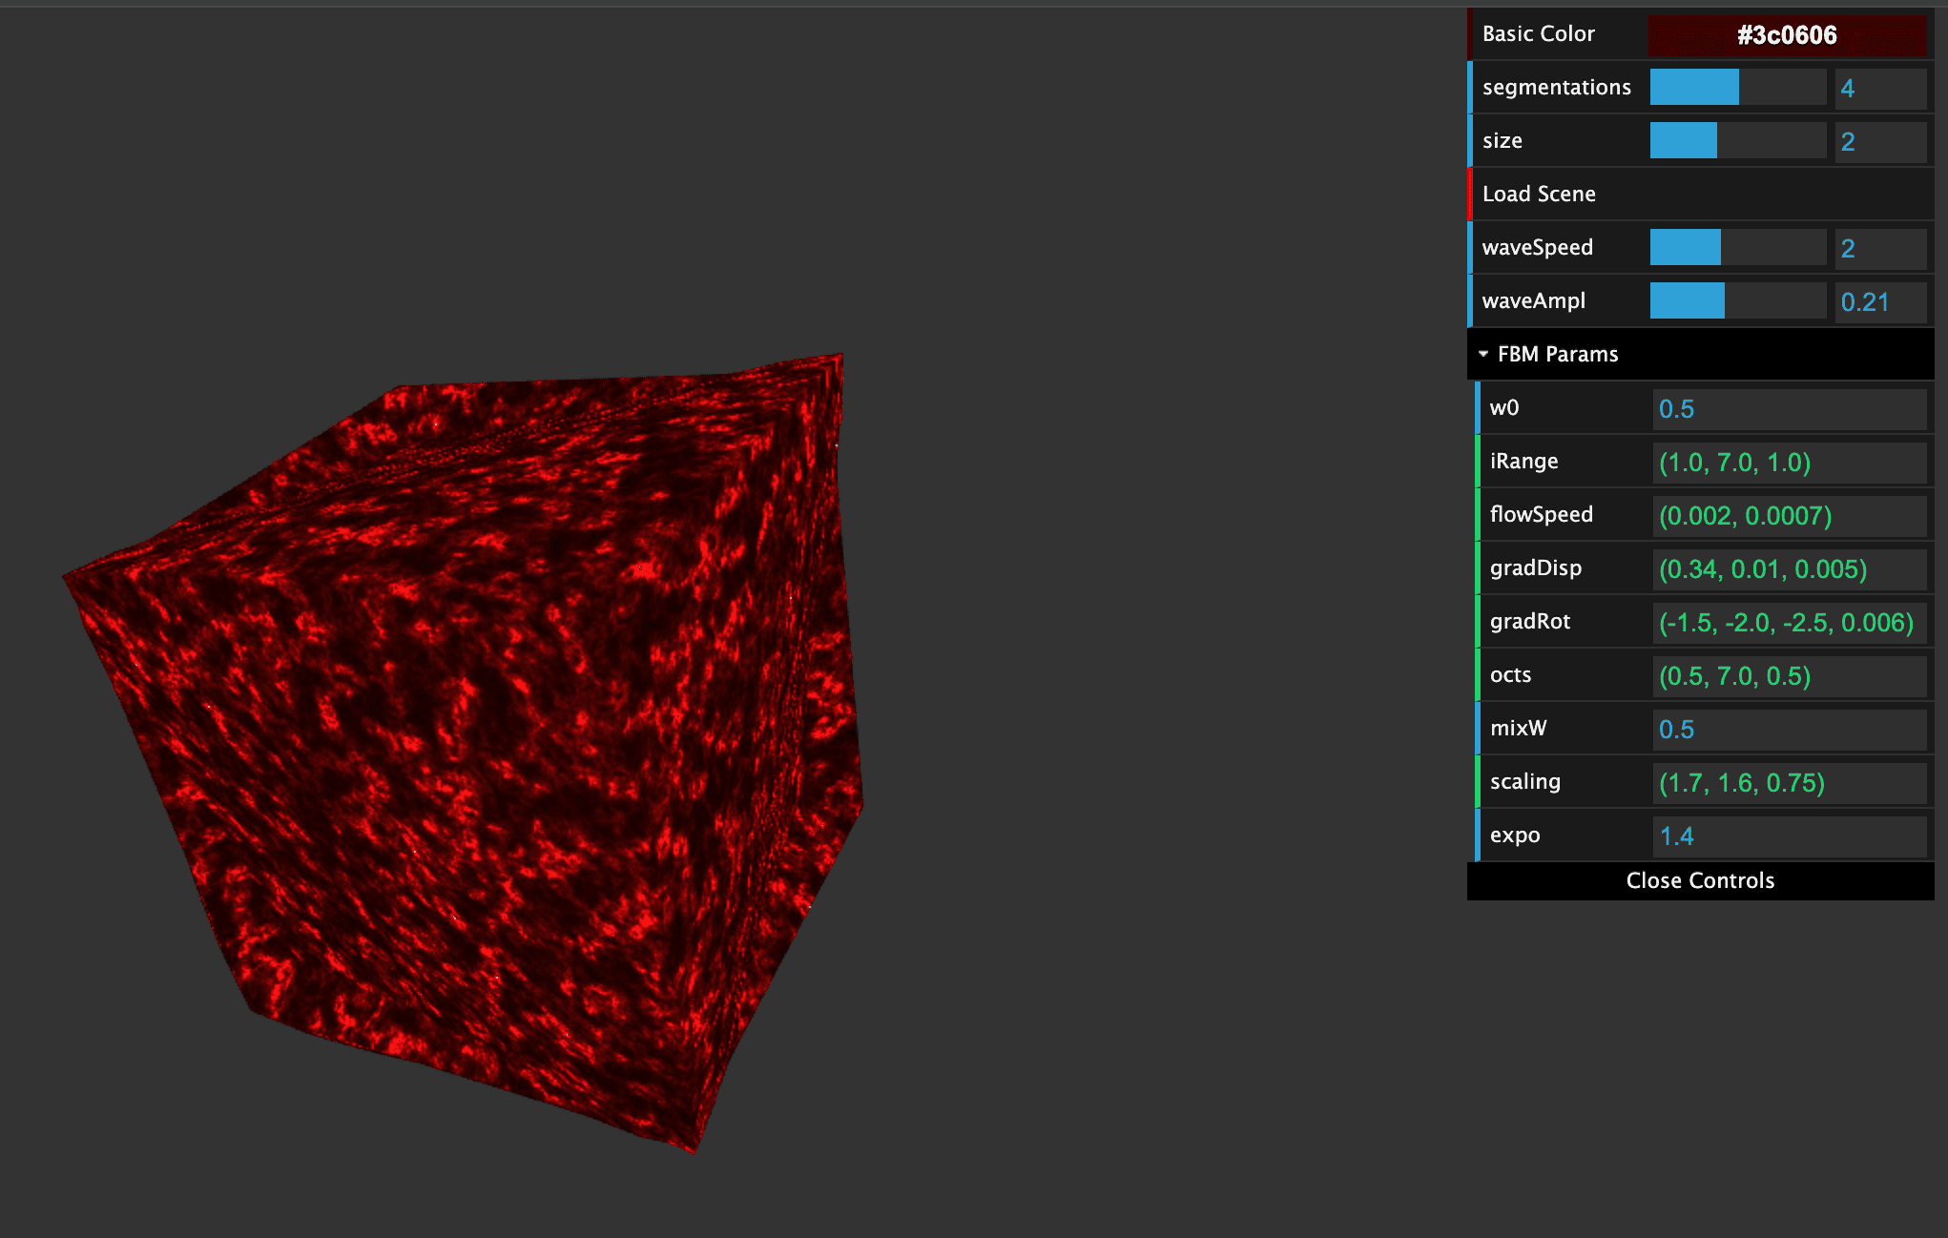Click the Close Controls button
Image resolution: width=1948 pixels, height=1238 pixels.
[1701, 880]
